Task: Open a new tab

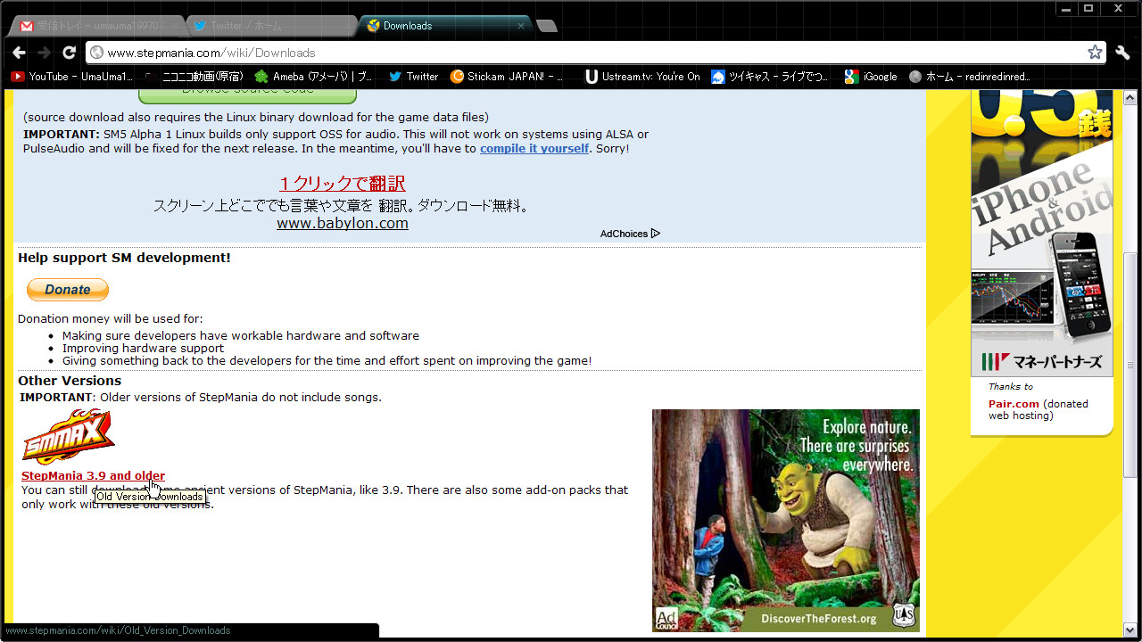Action: pyautogui.click(x=546, y=26)
